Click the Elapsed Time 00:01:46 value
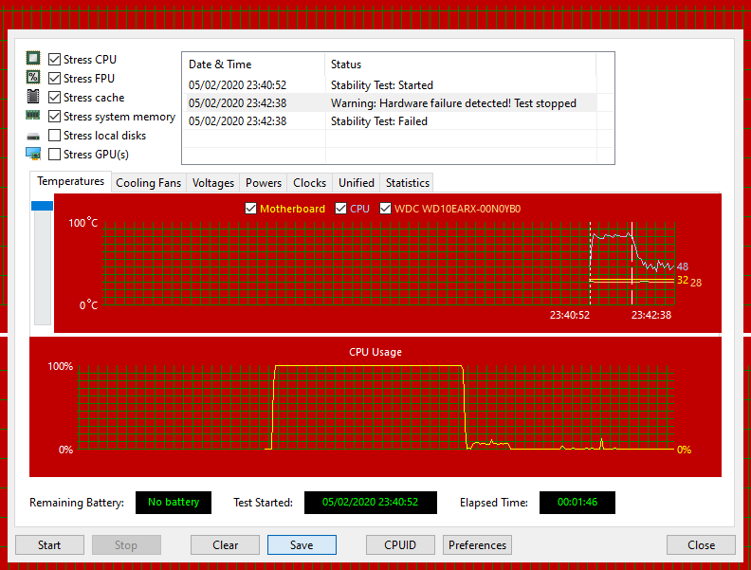The width and height of the screenshot is (751, 570). point(577,502)
